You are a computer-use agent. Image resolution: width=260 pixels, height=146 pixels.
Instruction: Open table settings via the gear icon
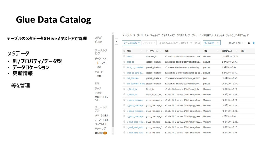click(254, 43)
